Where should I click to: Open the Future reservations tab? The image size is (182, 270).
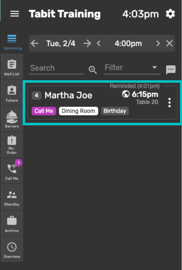12,93
